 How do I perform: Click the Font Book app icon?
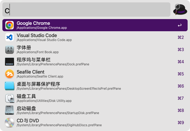pyautogui.click(x=10, y=49)
